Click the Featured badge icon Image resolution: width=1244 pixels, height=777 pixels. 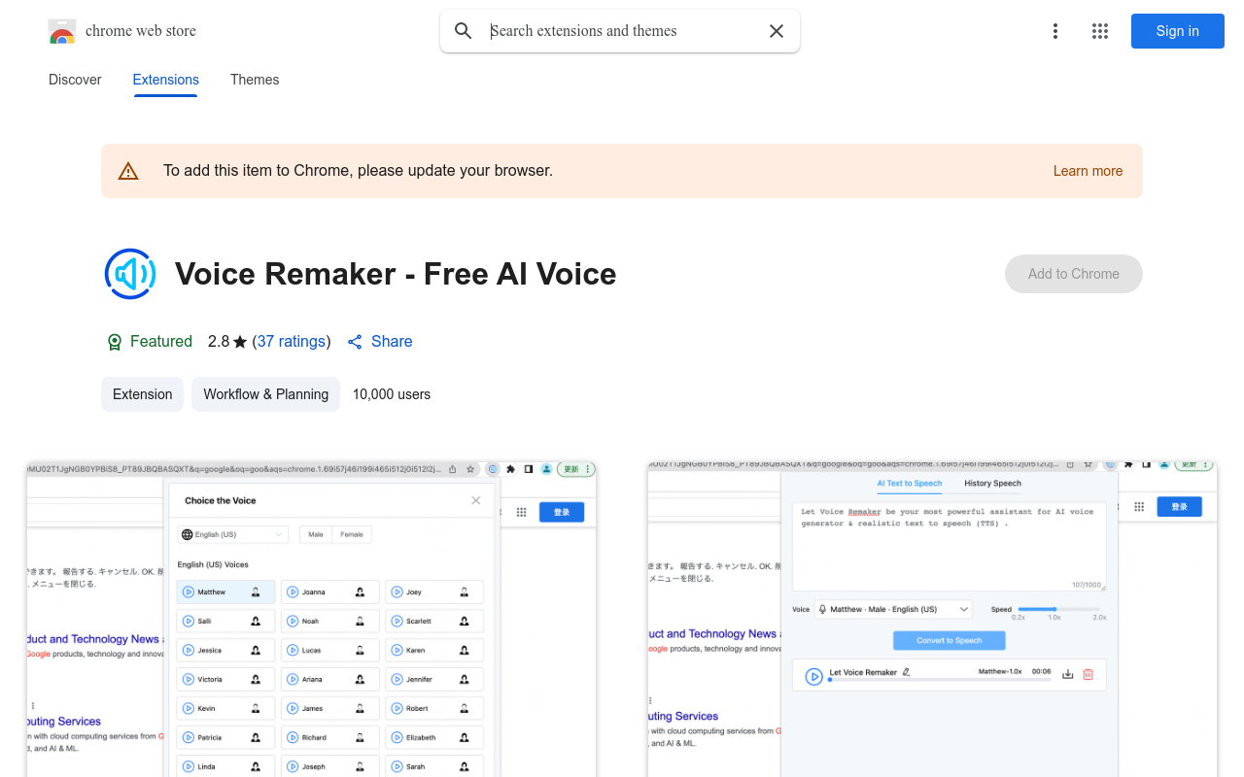[115, 342]
